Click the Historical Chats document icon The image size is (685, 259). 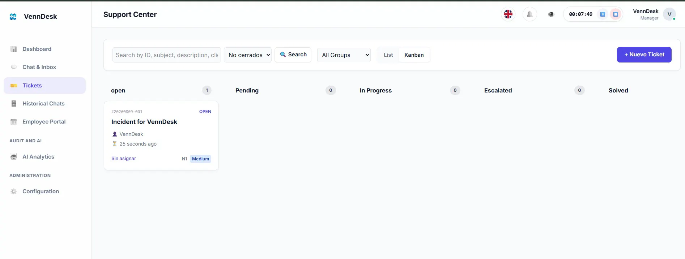14,104
